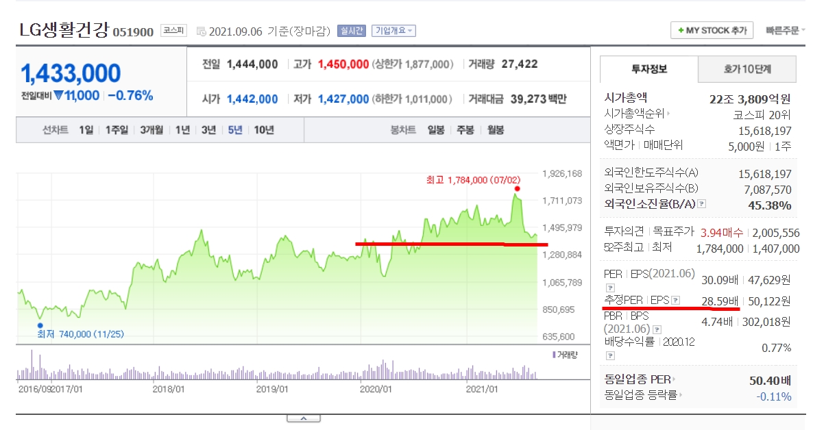
Task: Select the 1일 line chart period
Action: click(x=86, y=130)
